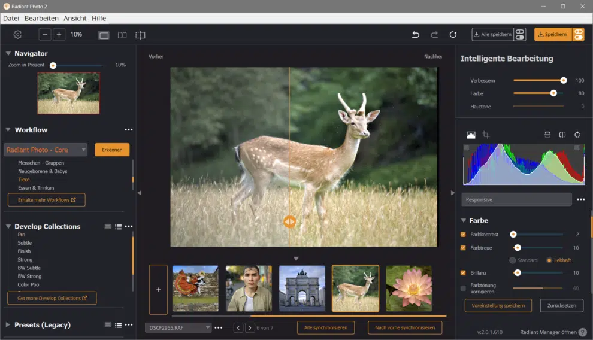Open the DSCF2955.RAF file dropdown
Viewport: 593px width, 340px height.
(178, 327)
